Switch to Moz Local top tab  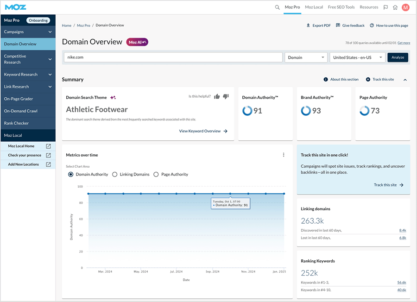314,7
